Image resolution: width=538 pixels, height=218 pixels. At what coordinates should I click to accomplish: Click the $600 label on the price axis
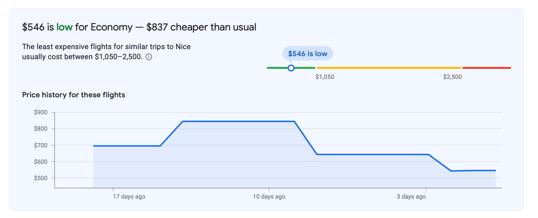pos(41,162)
